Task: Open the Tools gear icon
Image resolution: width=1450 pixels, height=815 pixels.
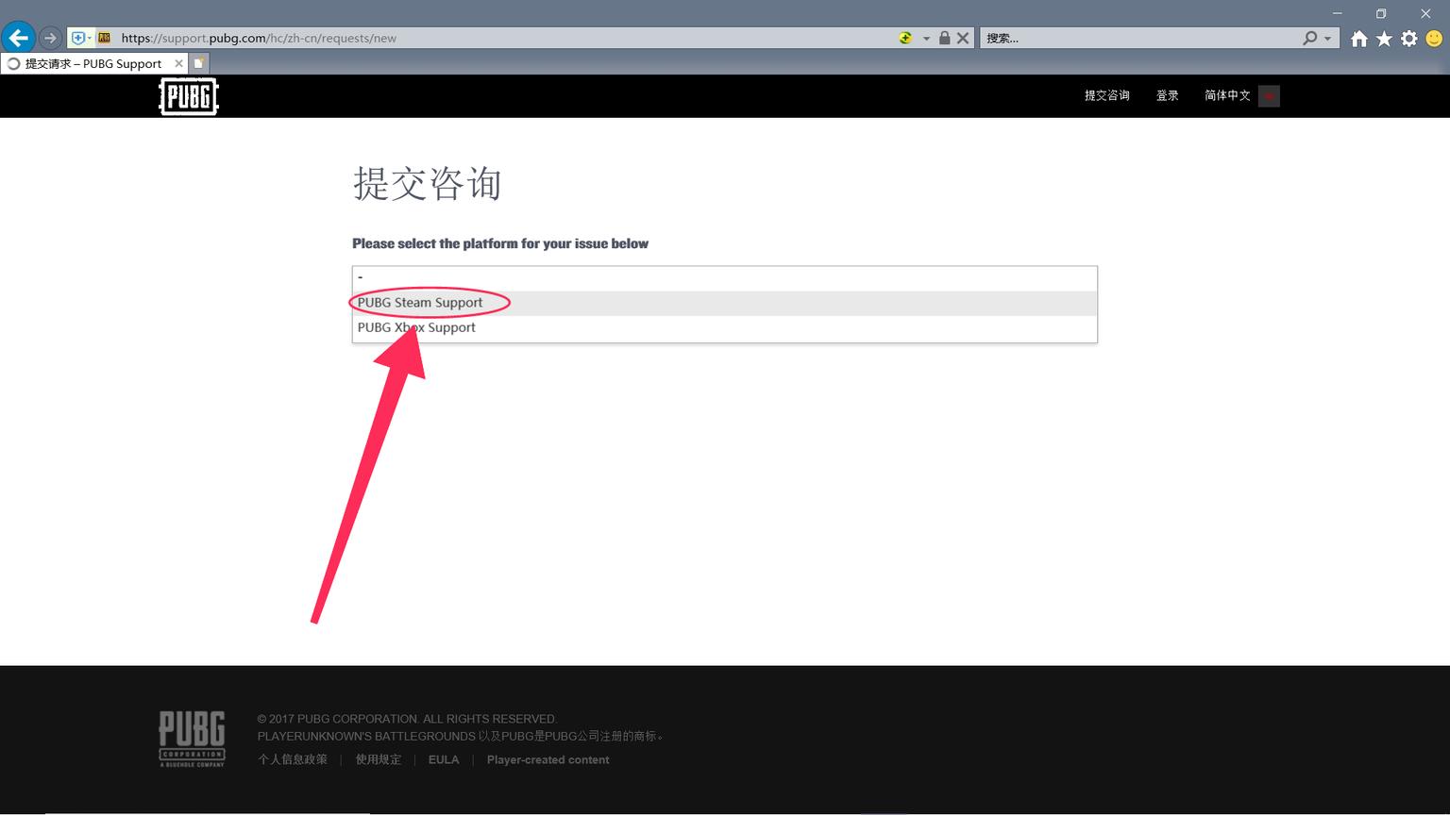Action: point(1407,38)
